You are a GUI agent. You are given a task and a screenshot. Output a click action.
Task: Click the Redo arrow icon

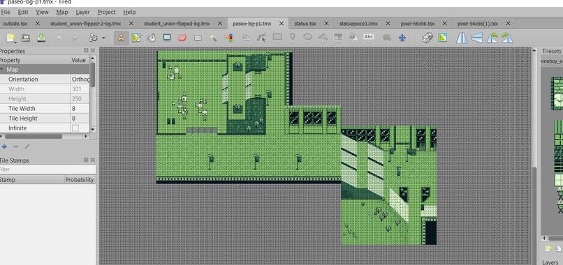pos(75,38)
